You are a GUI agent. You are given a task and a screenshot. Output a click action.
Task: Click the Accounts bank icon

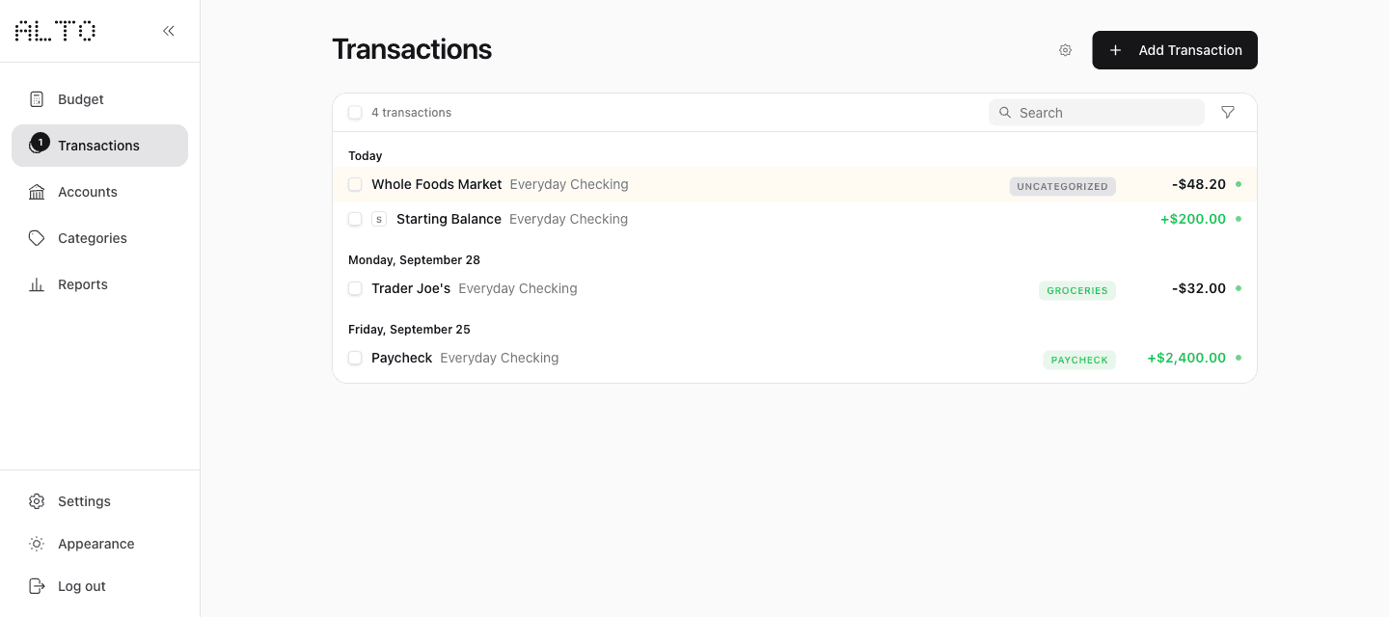tap(37, 192)
